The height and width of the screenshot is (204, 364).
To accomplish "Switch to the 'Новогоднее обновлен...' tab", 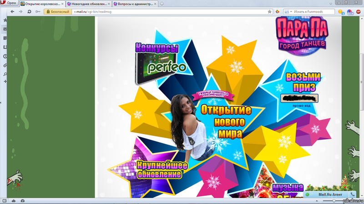I will click(89, 4).
